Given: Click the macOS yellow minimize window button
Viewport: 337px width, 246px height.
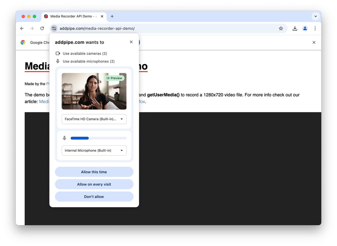Looking at the screenshot, I should pyautogui.click(x=29, y=16).
